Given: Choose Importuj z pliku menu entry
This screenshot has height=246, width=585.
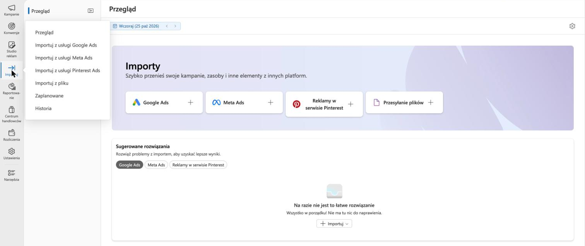Looking at the screenshot, I should point(52,83).
